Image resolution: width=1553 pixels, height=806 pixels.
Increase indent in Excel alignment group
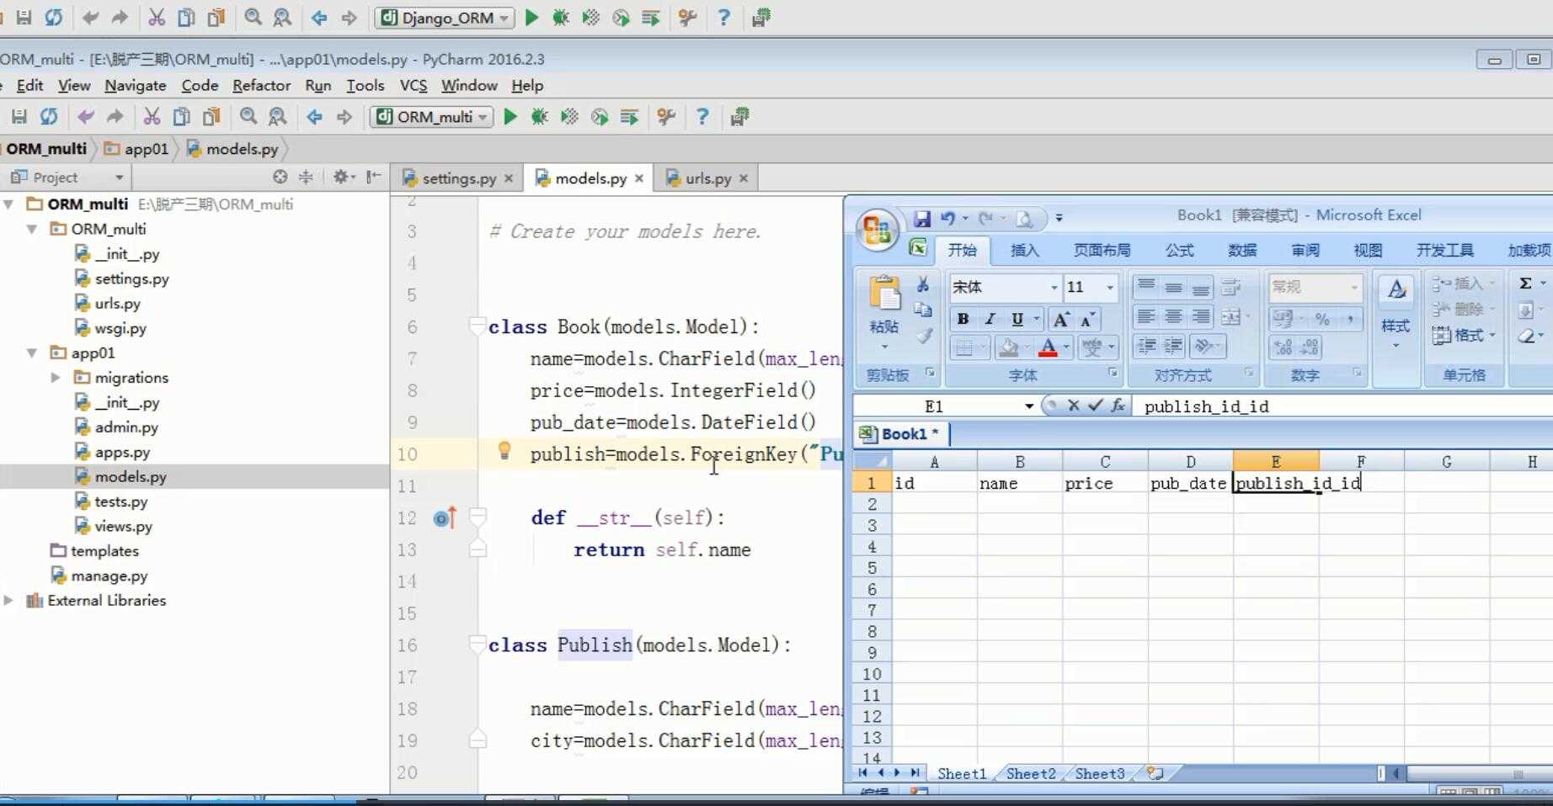click(x=1174, y=346)
